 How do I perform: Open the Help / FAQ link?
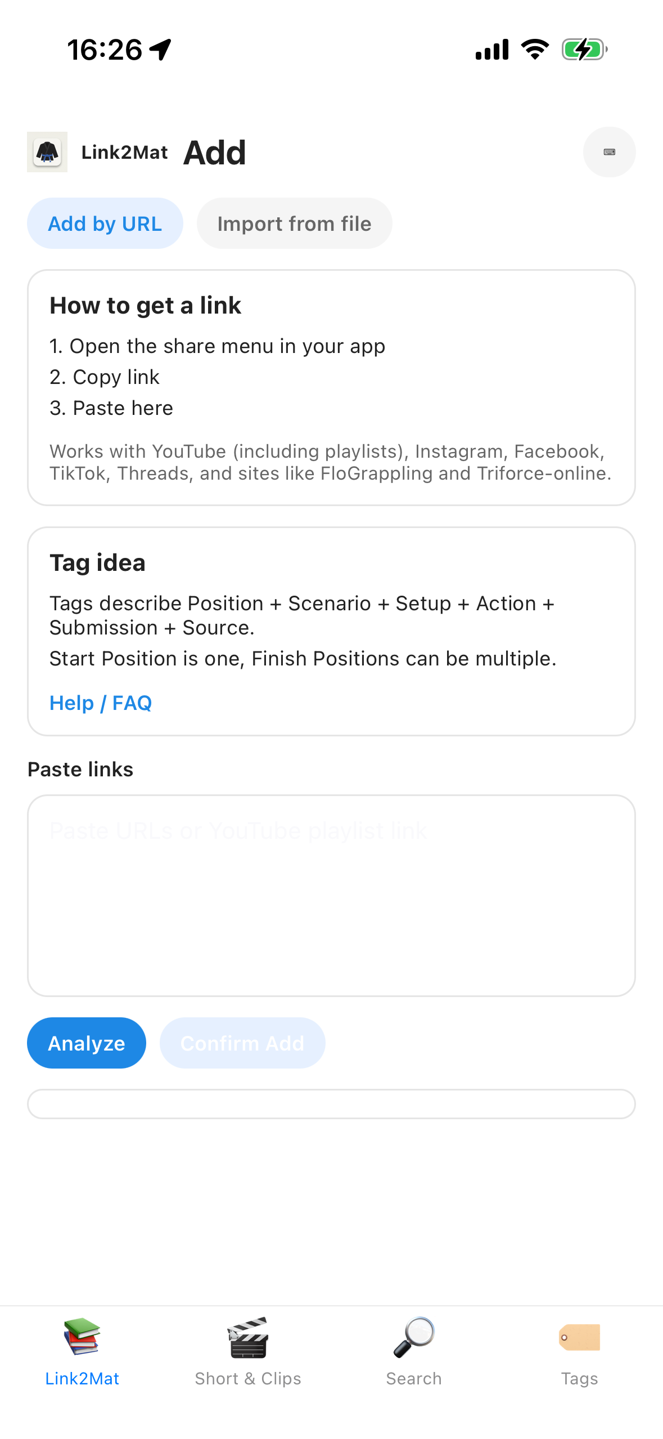pos(101,703)
